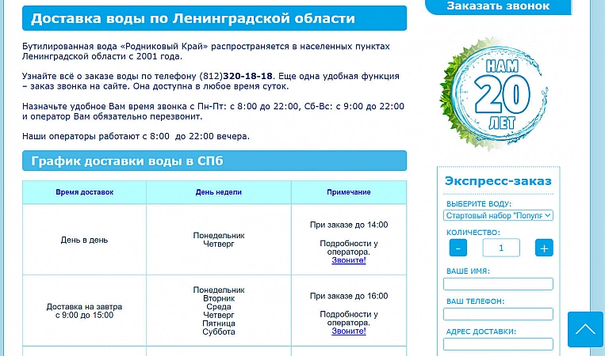Increase quantity with the plus button

point(543,248)
